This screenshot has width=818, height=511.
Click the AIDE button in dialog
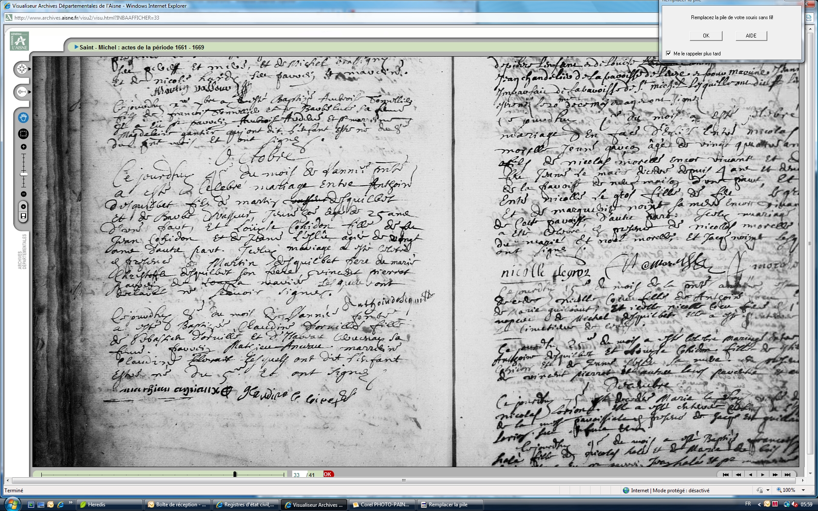coord(751,36)
